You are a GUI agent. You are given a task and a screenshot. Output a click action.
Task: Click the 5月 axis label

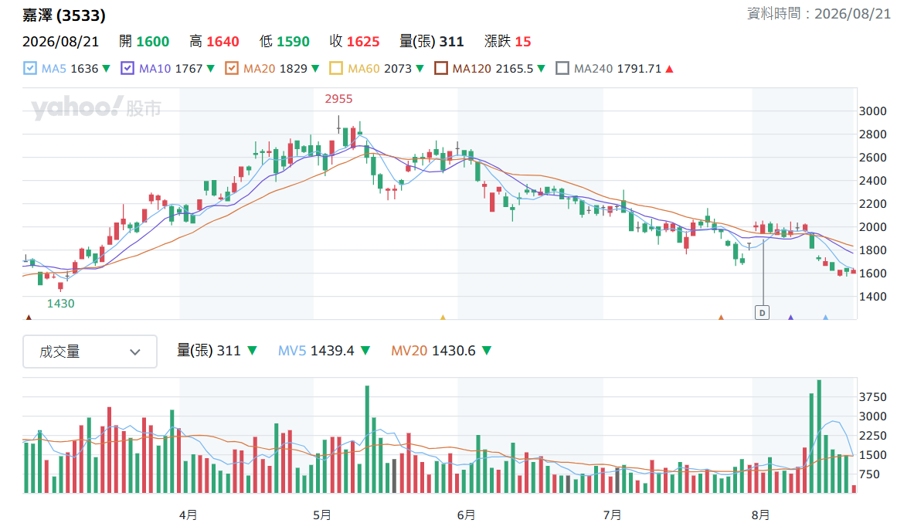tap(322, 515)
